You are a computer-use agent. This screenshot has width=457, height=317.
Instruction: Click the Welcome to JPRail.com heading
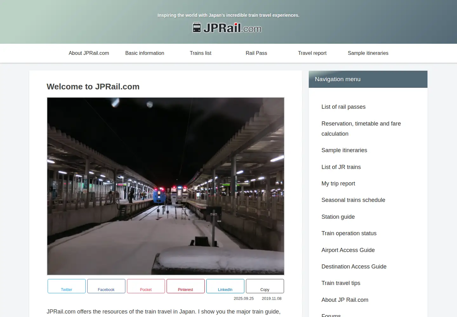tap(93, 87)
